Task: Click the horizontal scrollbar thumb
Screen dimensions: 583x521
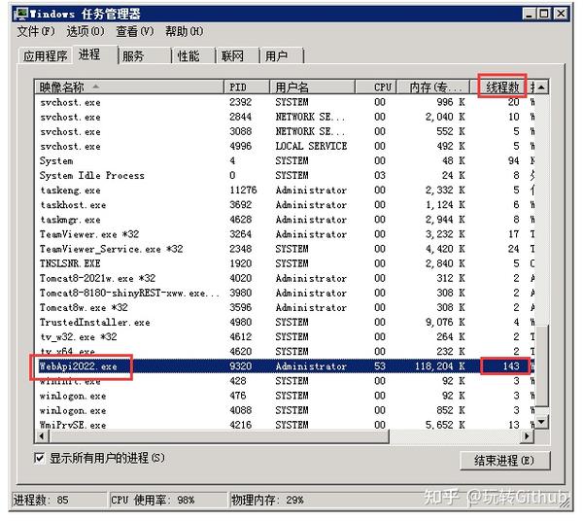Action: click(219, 435)
